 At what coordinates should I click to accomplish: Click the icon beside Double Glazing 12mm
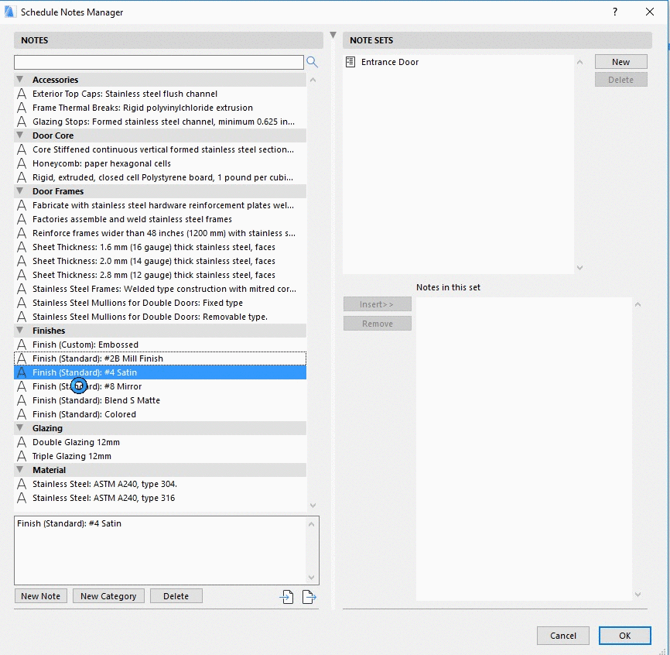tap(22, 442)
